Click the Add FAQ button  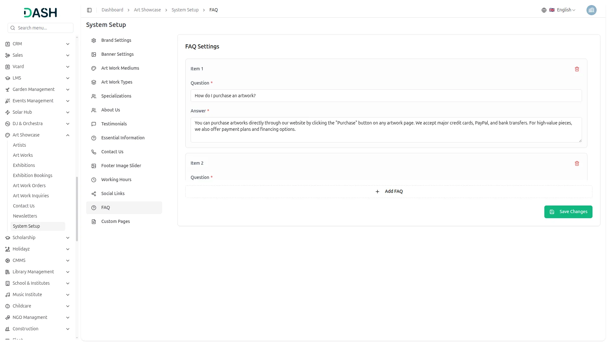pyautogui.click(x=389, y=192)
